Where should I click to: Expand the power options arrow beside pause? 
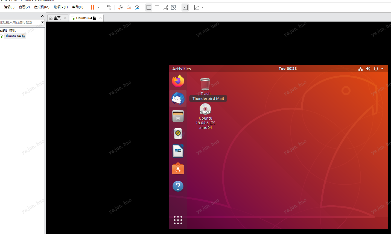(98, 7)
